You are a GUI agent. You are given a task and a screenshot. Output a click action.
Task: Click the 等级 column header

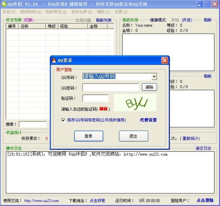click(x=52, y=26)
